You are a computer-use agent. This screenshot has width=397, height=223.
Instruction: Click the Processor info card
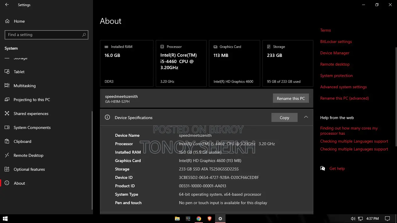click(x=181, y=63)
